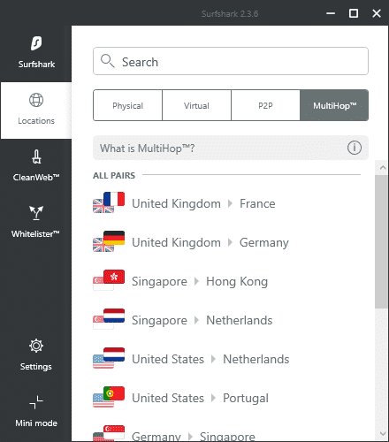Close the Surfshark window
The height and width of the screenshot is (442, 389).
click(x=377, y=13)
